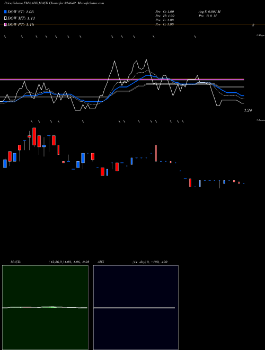
Task: Select the 'DOW ST: 1.05' label
Action: (x=21, y=12)
